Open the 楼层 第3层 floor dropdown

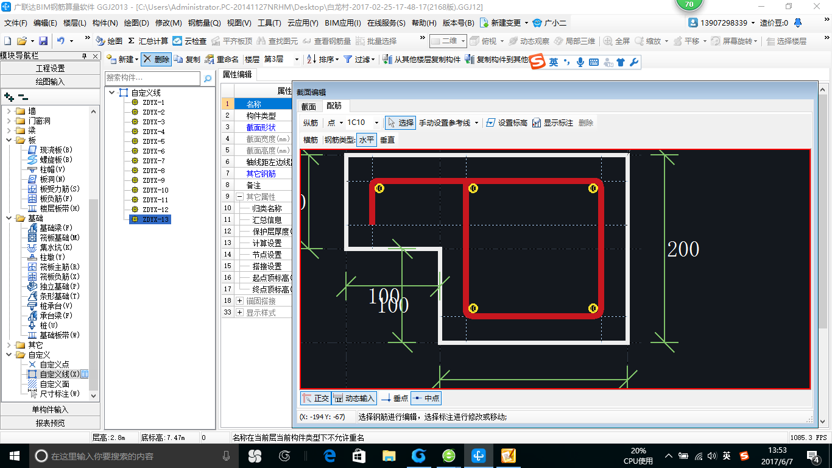[x=297, y=59]
